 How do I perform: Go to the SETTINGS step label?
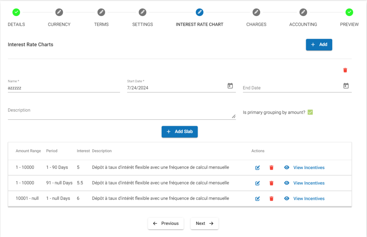tap(143, 24)
